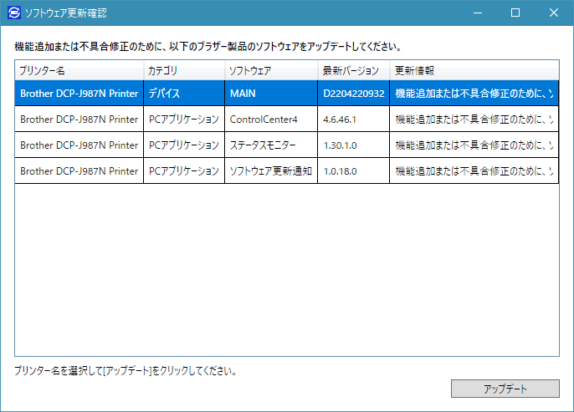Click the アップデート button
574x412 pixels.
(505, 389)
